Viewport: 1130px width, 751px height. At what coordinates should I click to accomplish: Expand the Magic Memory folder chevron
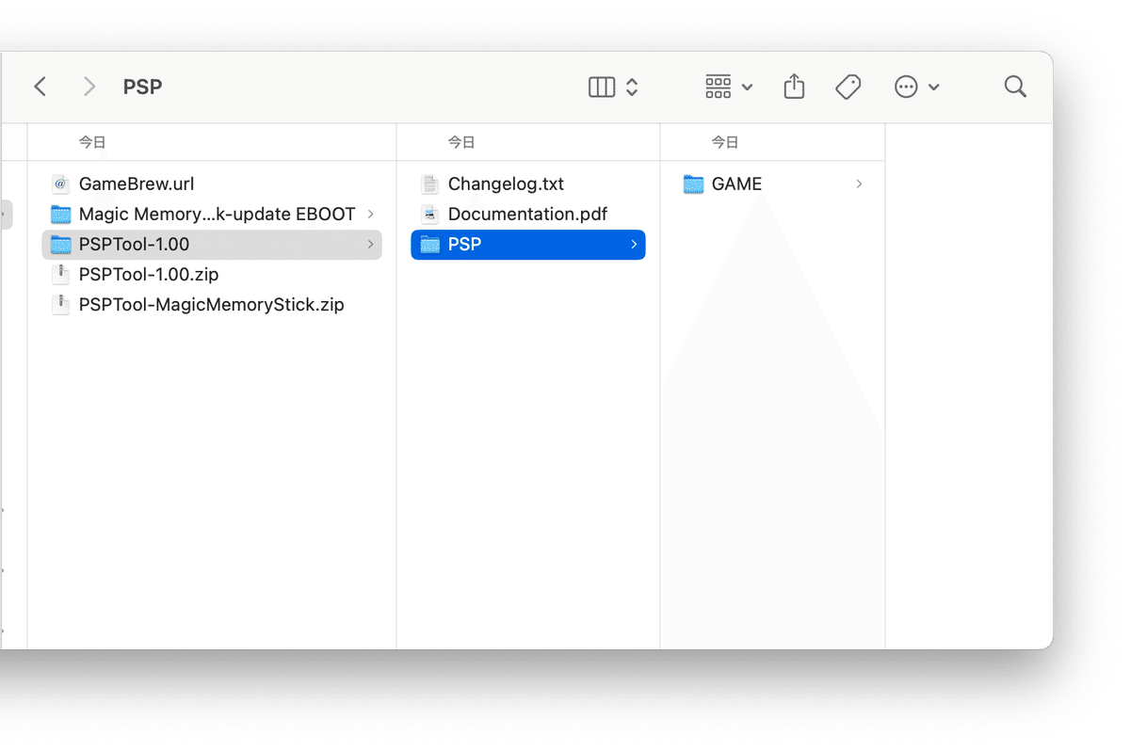point(370,215)
